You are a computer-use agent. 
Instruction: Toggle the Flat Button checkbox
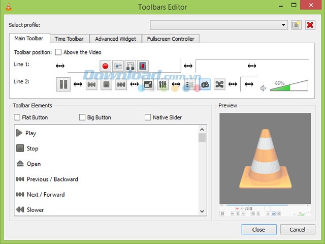[18, 117]
